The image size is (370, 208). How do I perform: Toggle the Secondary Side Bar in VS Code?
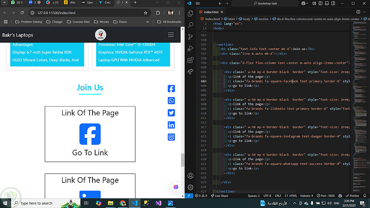[x=333, y=3]
